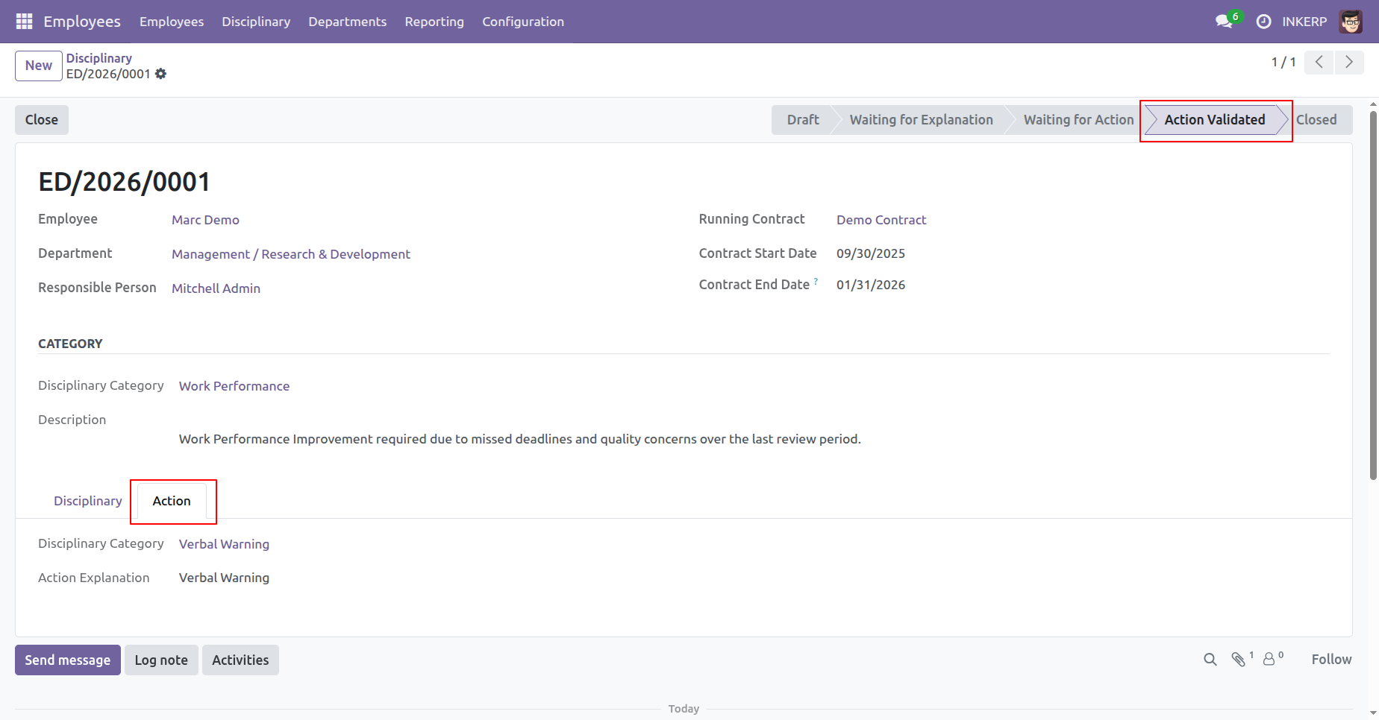1379x720 pixels.
Task: Open Marc Demo employee link
Action: 205,220
